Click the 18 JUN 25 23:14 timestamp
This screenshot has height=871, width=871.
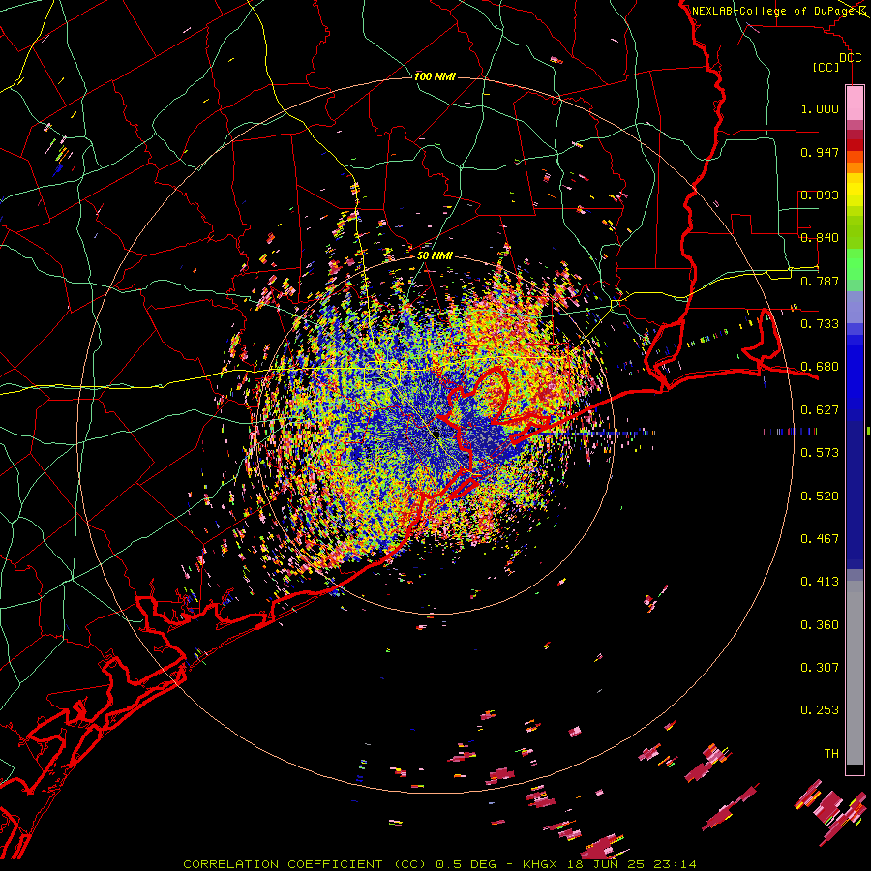tap(632, 864)
